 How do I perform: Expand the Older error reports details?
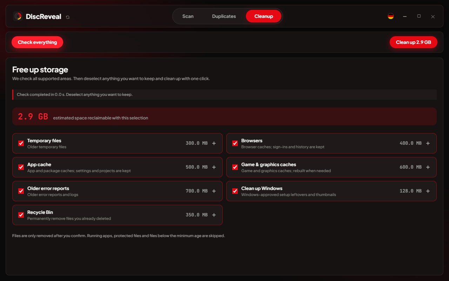214,191
